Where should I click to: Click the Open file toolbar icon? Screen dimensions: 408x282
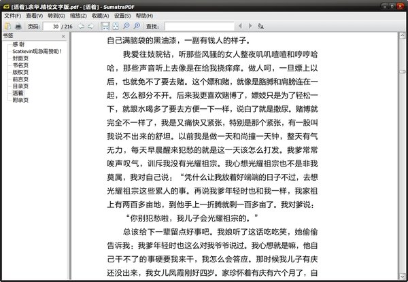point(7,26)
